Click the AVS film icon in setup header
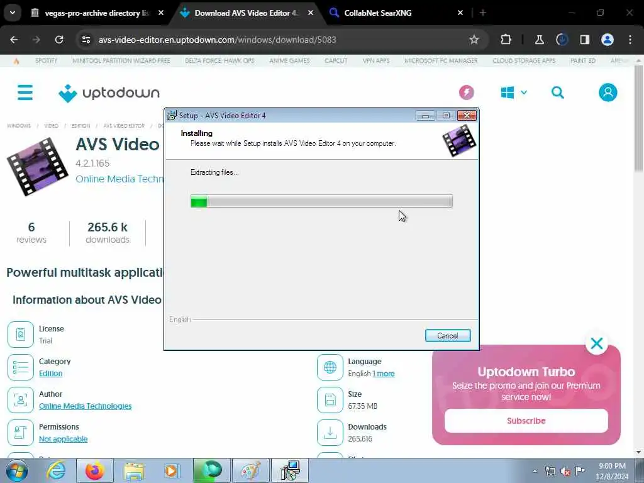The width and height of the screenshot is (644, 483). coord(458,140)
